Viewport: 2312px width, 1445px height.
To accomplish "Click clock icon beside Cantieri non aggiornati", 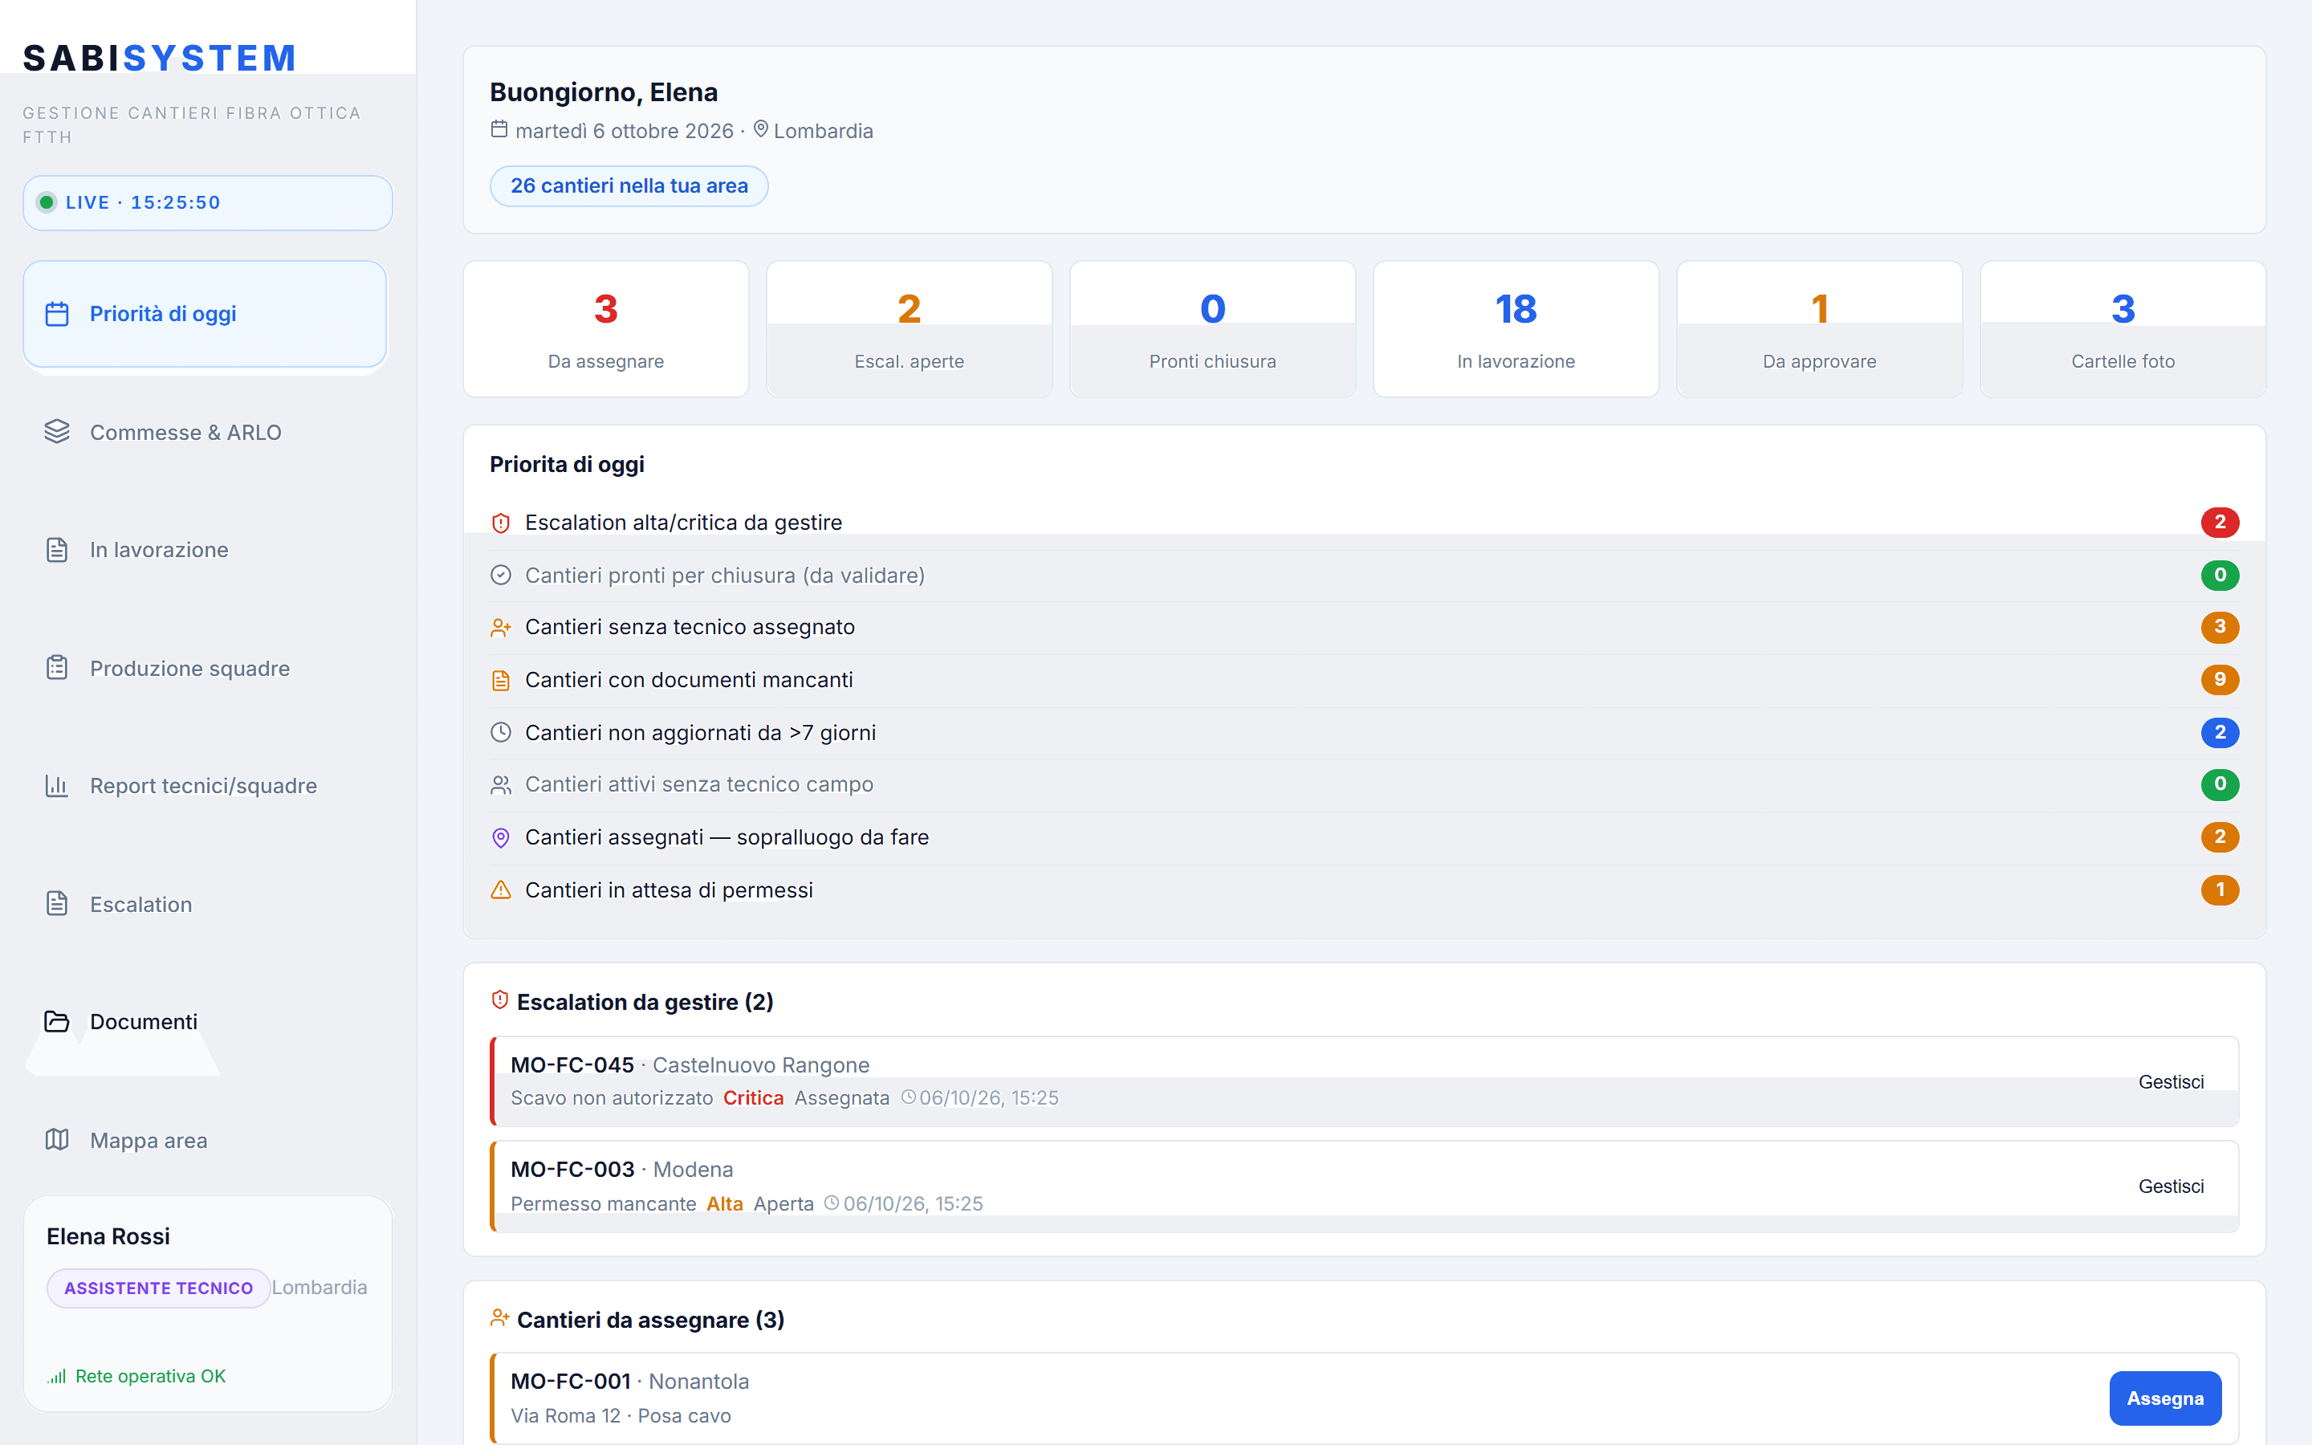I will coord(501,733).
